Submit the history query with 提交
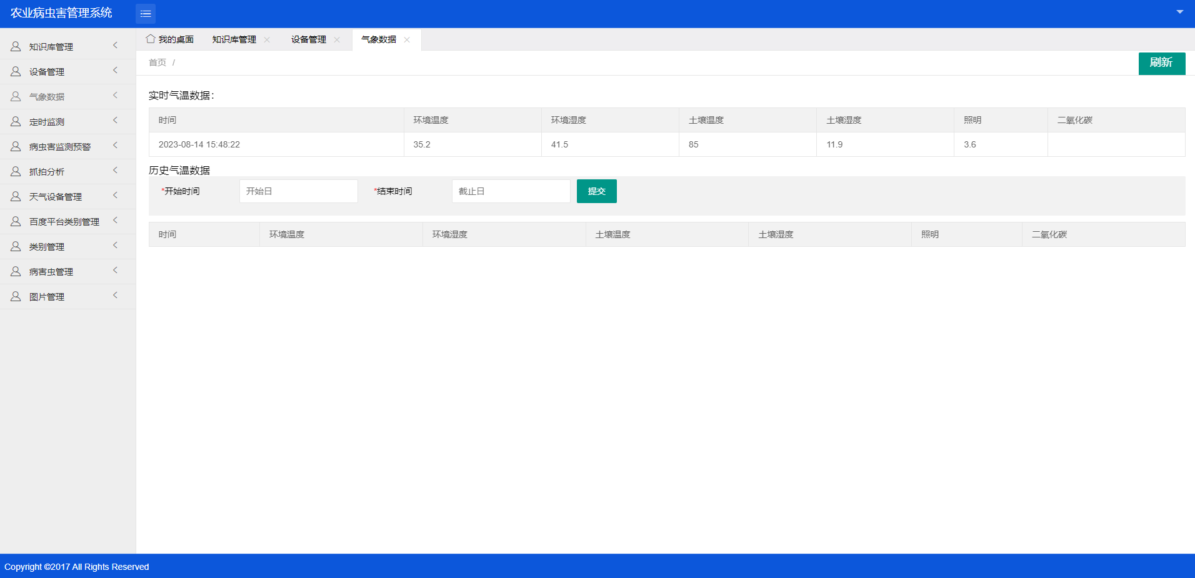 pyautogui.click(x=596, y=191)
